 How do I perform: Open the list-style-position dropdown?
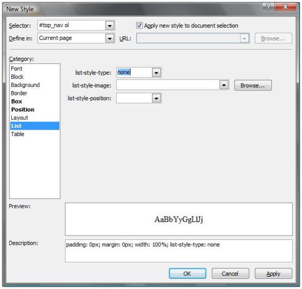(156, 99)
